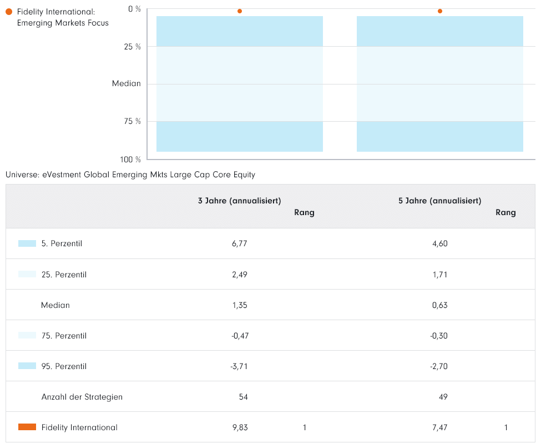541x448 pixels.
Task: Click the '75. Perzentil' row label
Action: [x=64, y=336]
